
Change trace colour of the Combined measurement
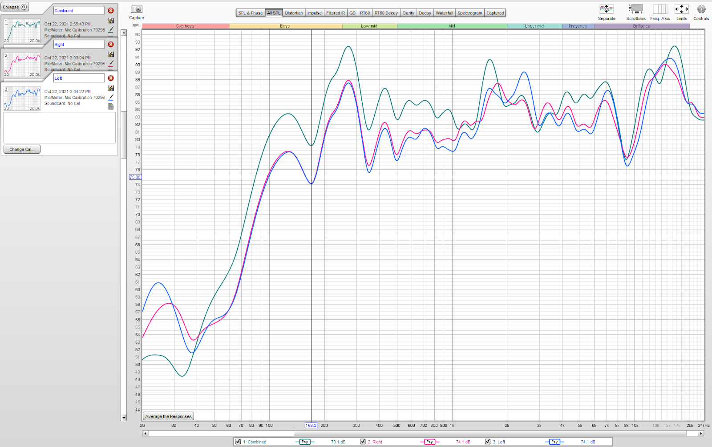(x=111, y=30)
